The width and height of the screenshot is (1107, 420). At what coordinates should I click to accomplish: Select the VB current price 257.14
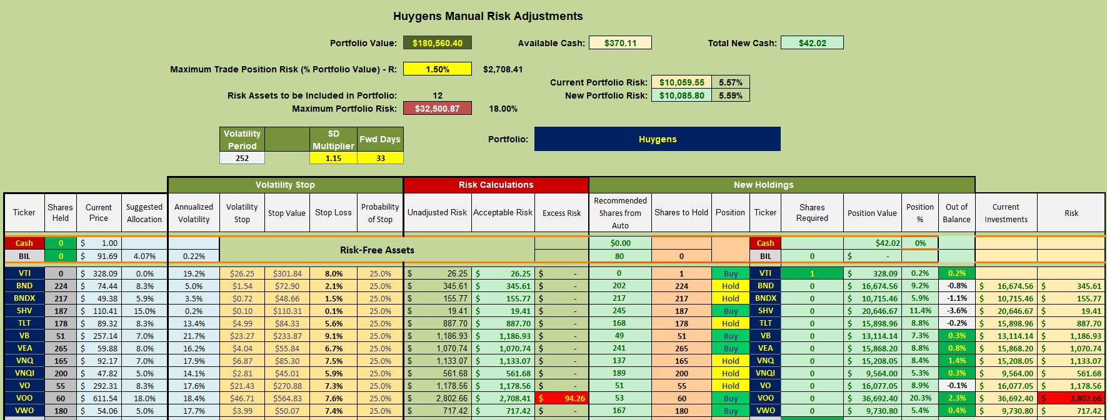tap(99, 336)
